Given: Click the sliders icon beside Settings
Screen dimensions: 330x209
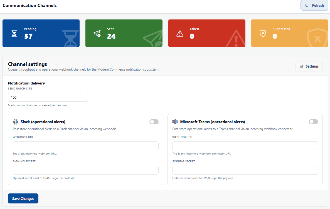Looking at the screenshot, I should coord(301,66).
